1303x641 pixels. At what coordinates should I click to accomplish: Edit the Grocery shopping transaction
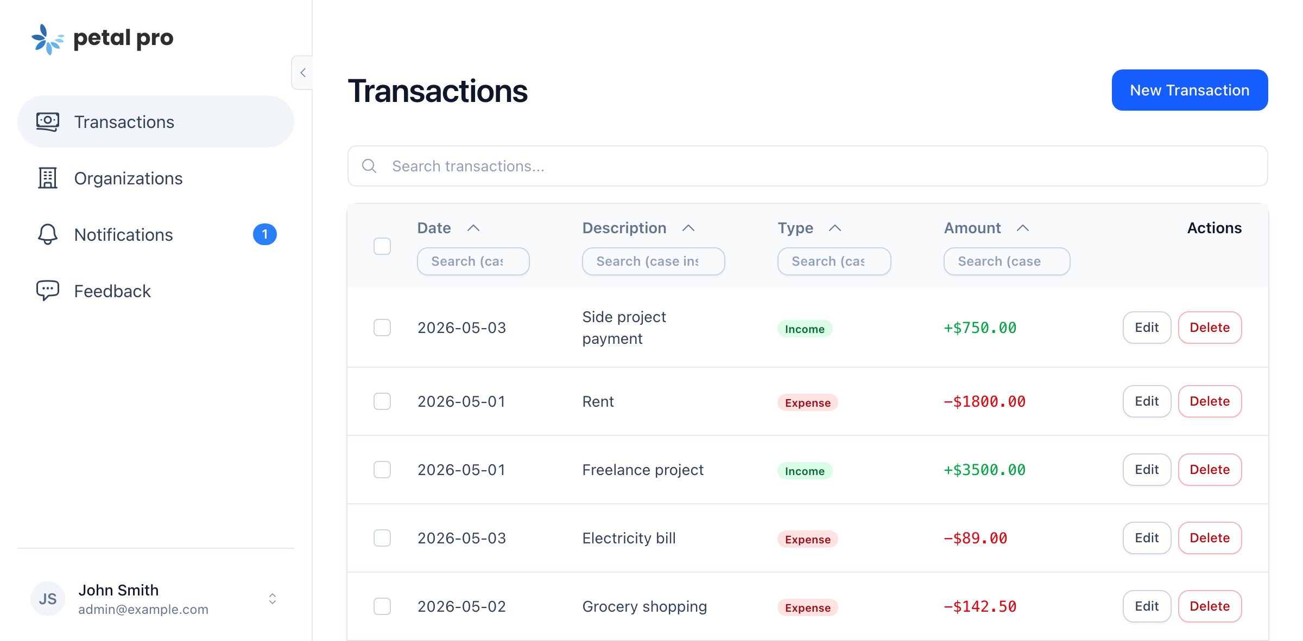1147,606
